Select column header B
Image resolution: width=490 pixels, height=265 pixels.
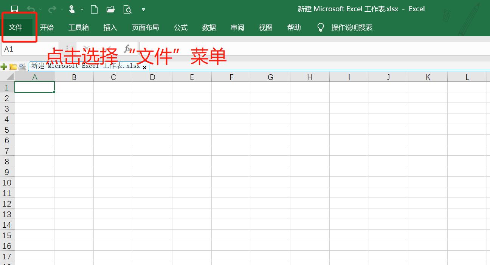(74, 77)
